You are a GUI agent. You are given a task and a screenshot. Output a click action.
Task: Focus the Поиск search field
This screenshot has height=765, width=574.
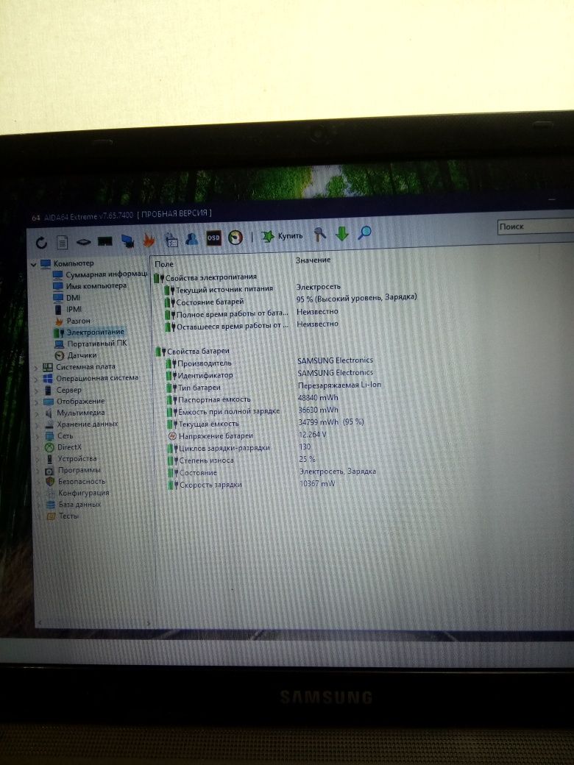(x=536, y=227)
